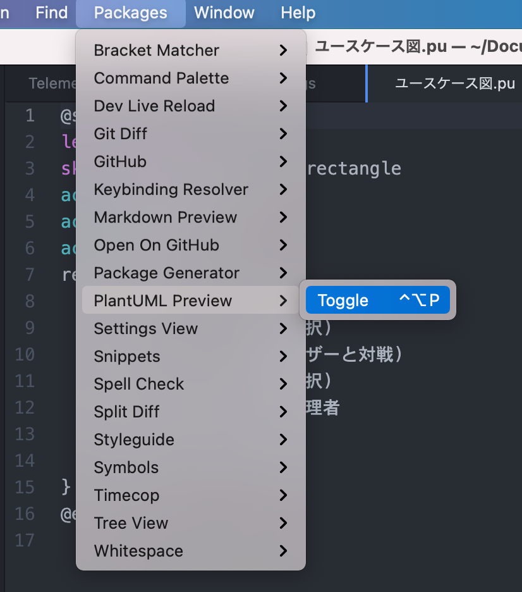The image size is (522, 592).
Task: Open the Window menu
Action: (224, 13)
